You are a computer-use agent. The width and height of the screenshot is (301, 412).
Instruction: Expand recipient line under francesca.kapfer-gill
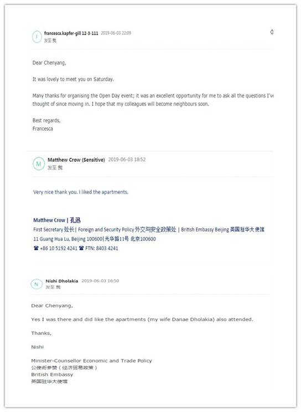(50, 40)
